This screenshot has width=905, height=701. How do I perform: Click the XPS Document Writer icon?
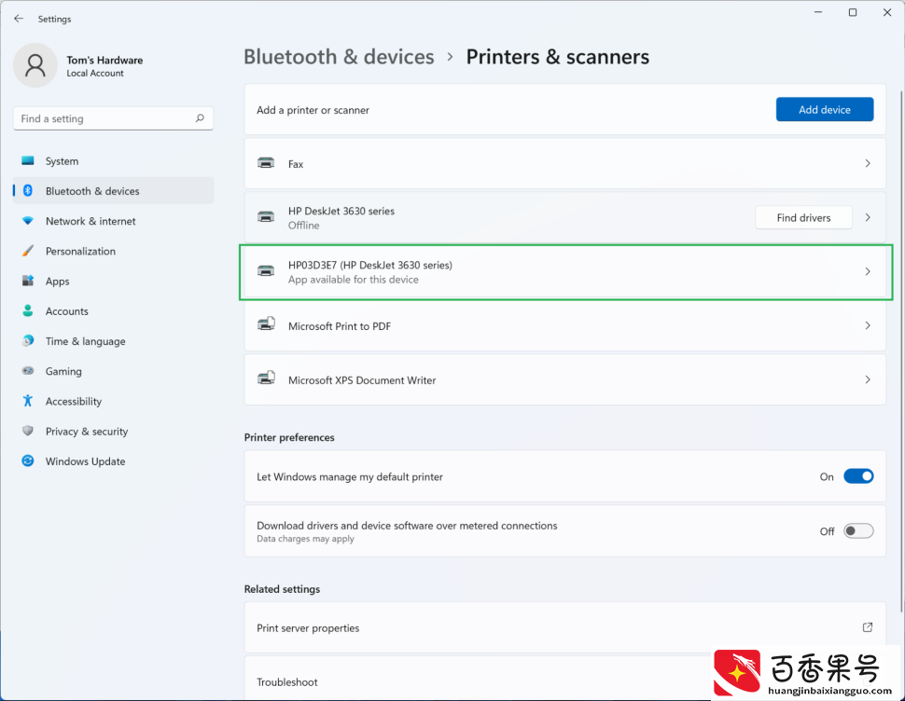click(x=266, y=378)
